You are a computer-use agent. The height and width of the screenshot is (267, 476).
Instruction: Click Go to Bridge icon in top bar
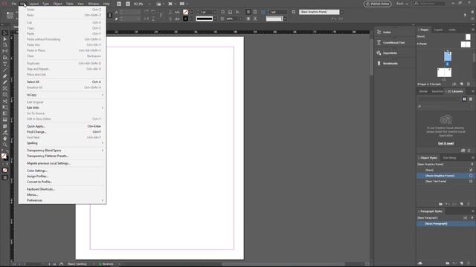click(119, 4)
